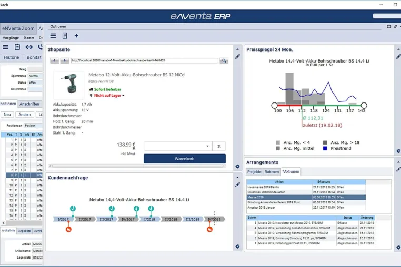Collapse the Preisspiegel 24 Mon. panel
This screenshot has height=267, width=401.
tap(398, 49)
